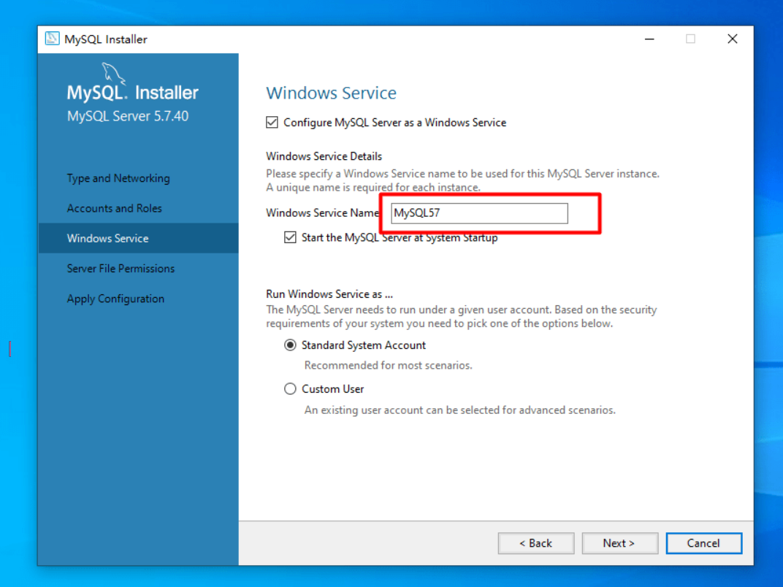Click the MySQL Installer title bar text

pos(106,39)
